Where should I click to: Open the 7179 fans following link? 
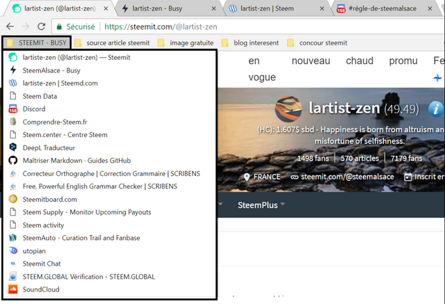point(406,159)
